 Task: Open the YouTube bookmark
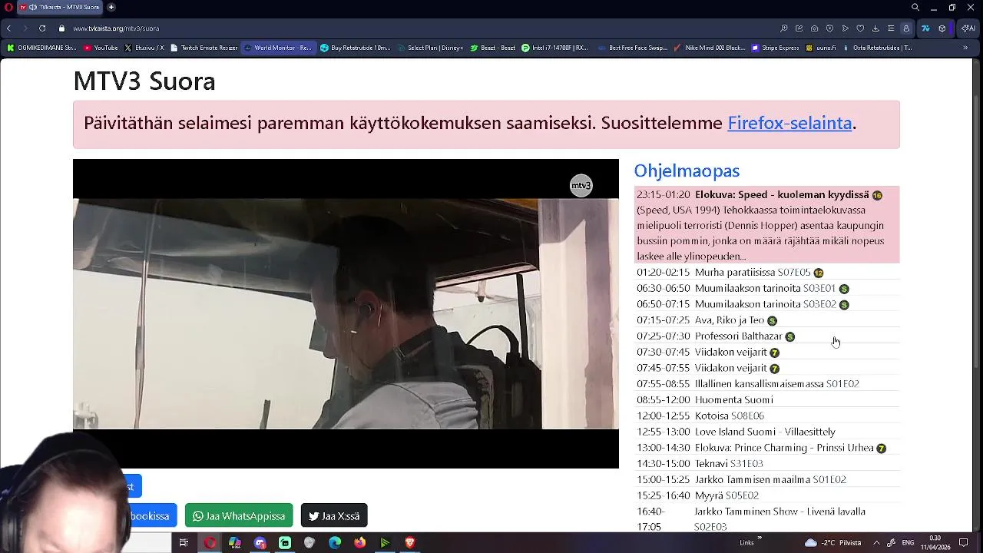[x=101, y=48]
